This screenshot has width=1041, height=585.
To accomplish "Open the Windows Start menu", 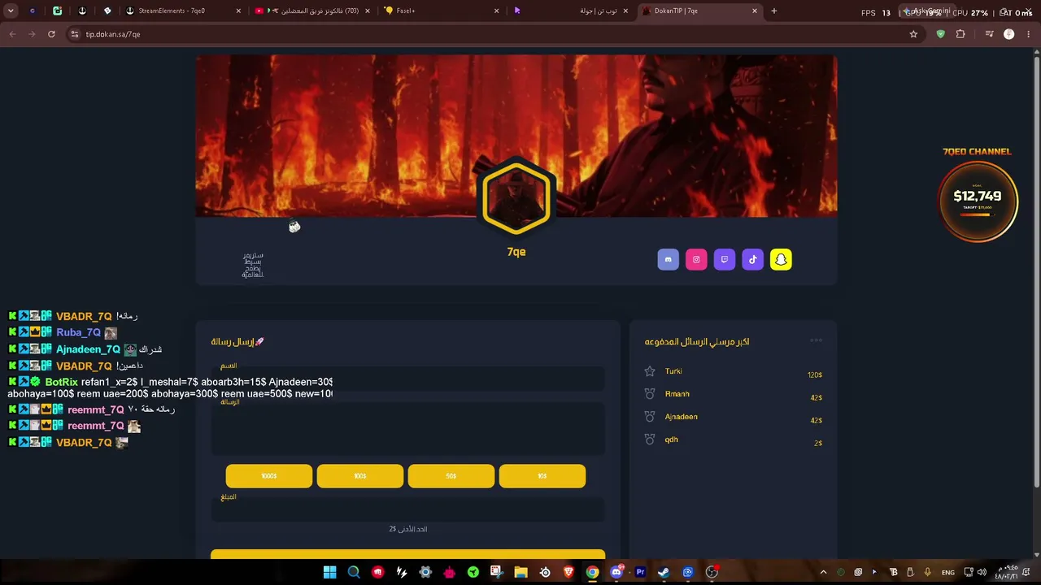I will click(329, 572).
